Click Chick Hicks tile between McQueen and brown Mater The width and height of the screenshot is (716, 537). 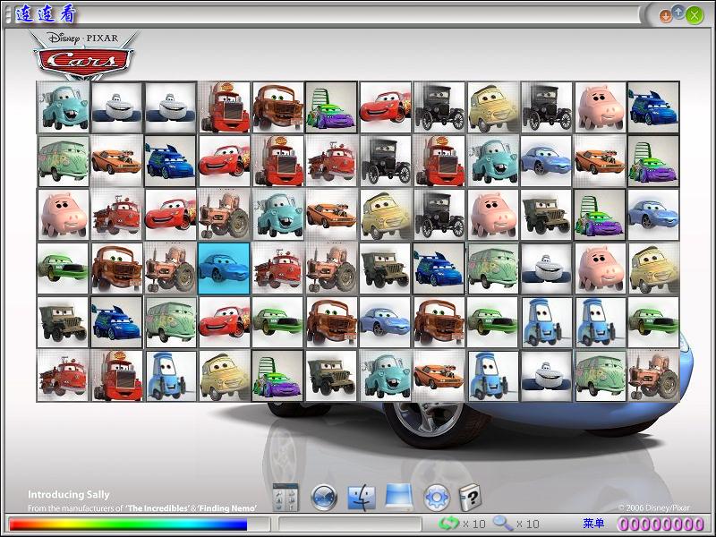(x=277, y=322)
